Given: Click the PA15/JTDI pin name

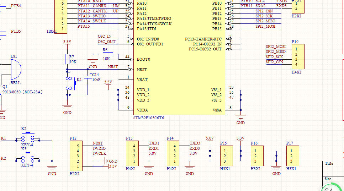Looking at the screenshot, I should coord(147,29).
